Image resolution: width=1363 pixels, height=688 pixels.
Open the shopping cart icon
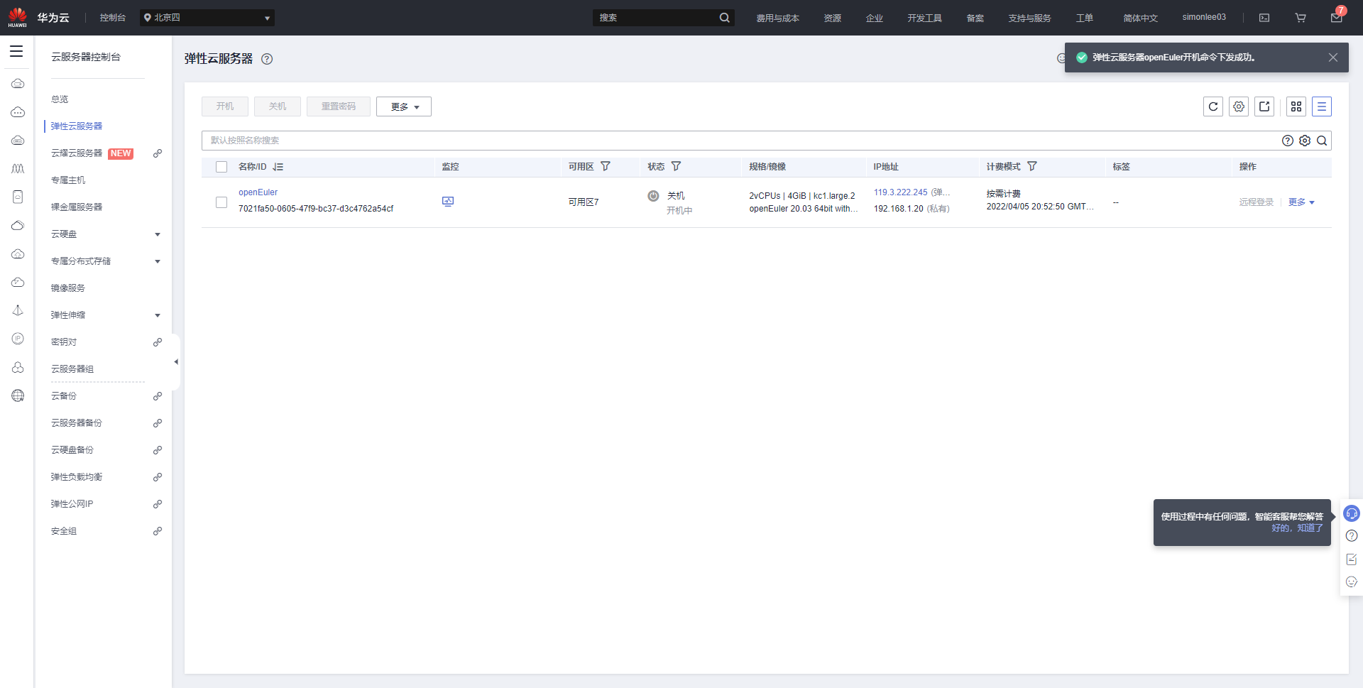[1301, 18]
